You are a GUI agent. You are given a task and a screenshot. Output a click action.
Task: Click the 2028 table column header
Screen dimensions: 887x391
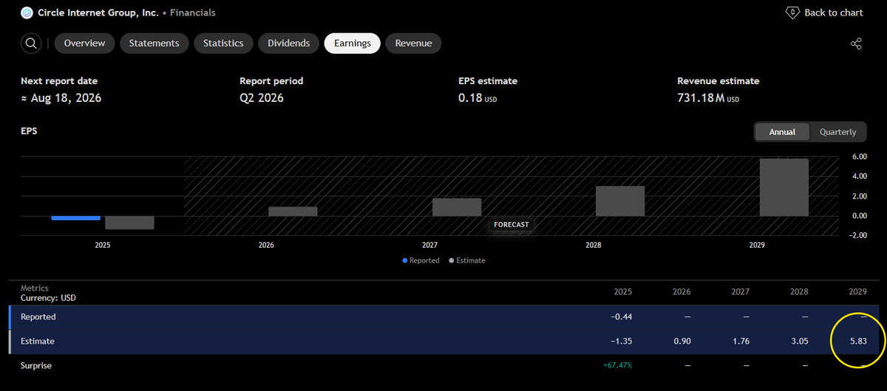799,292
